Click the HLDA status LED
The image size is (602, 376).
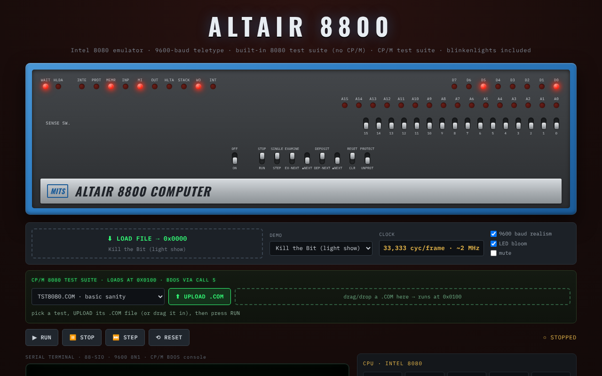pyautogui.click(x=58, y=86)
